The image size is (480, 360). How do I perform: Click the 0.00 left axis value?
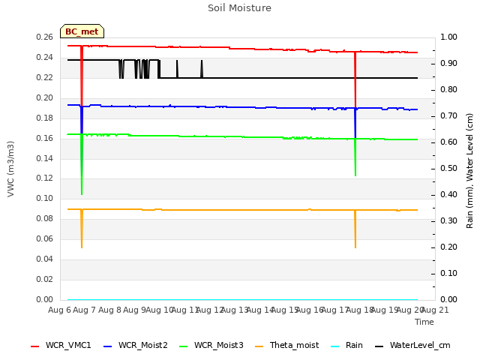click(x=45, y=299)
